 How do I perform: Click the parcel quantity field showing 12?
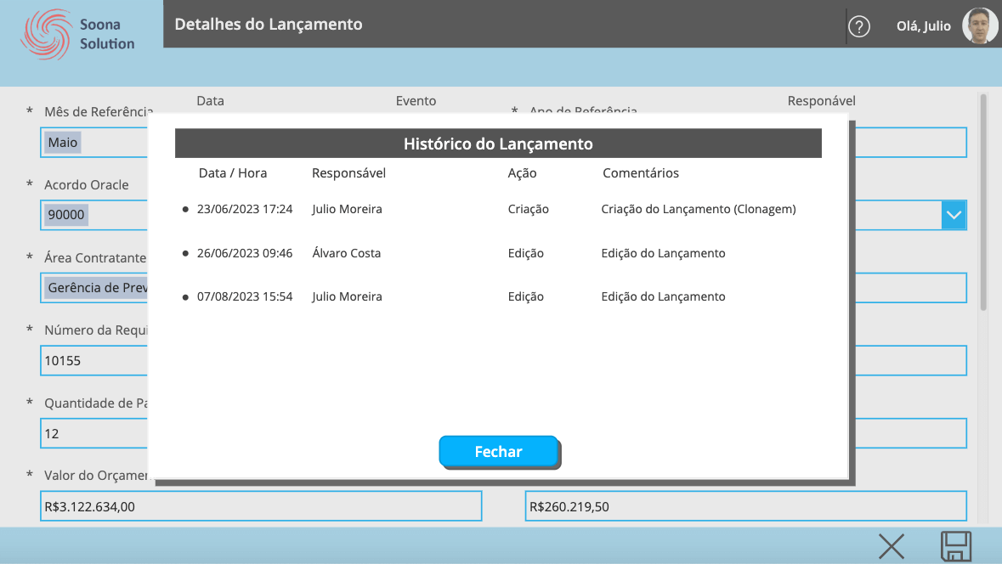point(93,433)
